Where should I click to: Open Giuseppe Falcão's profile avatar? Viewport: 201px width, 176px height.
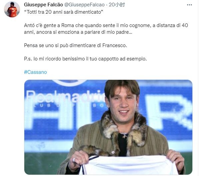tap(12, 9)
